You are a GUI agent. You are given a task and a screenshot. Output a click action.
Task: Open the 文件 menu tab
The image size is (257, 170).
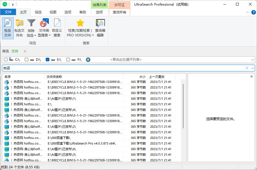[8, 12]
